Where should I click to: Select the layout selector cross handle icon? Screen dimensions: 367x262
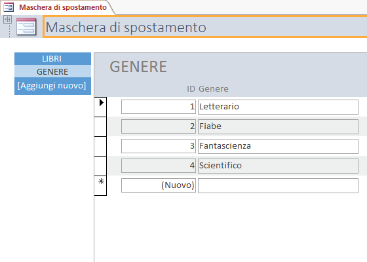[7, 19]
